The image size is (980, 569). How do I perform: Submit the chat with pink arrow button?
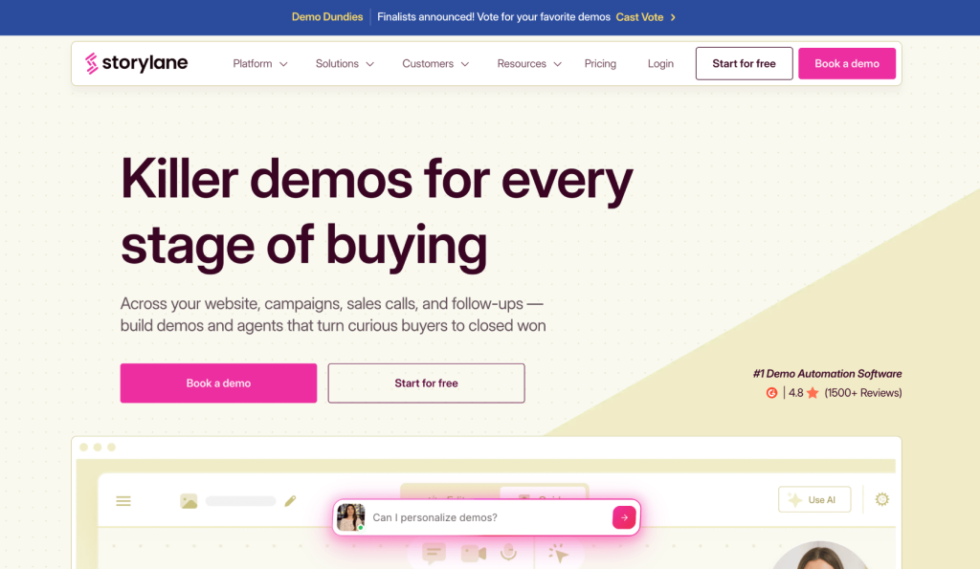[624, 517]
